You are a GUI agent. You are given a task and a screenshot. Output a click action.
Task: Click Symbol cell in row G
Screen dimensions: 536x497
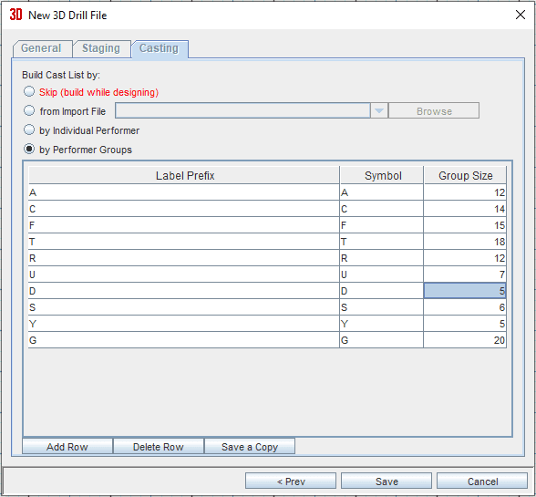point(382,340)
